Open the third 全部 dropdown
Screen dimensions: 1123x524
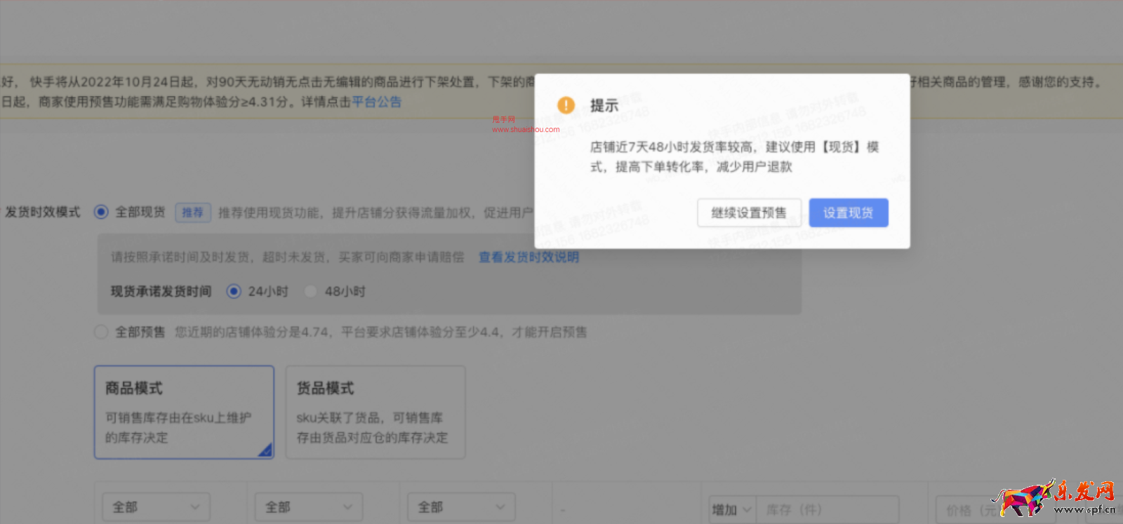tap(461, 507)
